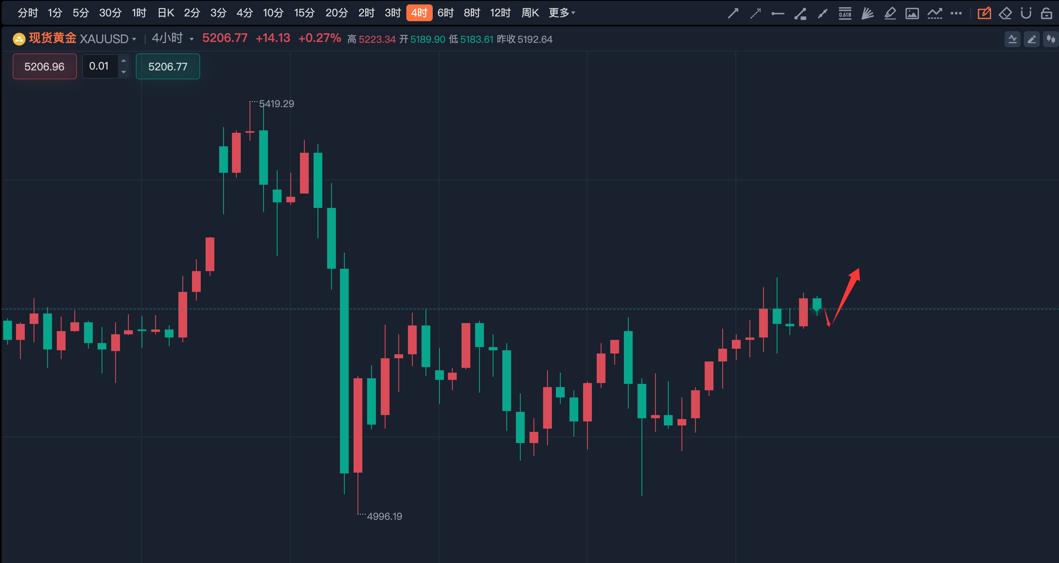
Task: Click the insert image icon
Action: pyautogui.click(x=912, y=14)
